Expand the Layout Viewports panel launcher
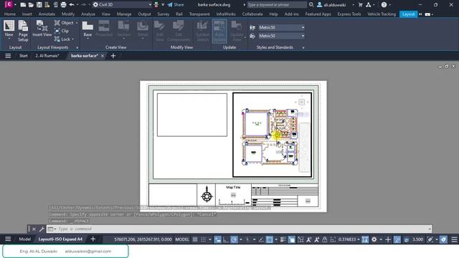 point(77,47)
